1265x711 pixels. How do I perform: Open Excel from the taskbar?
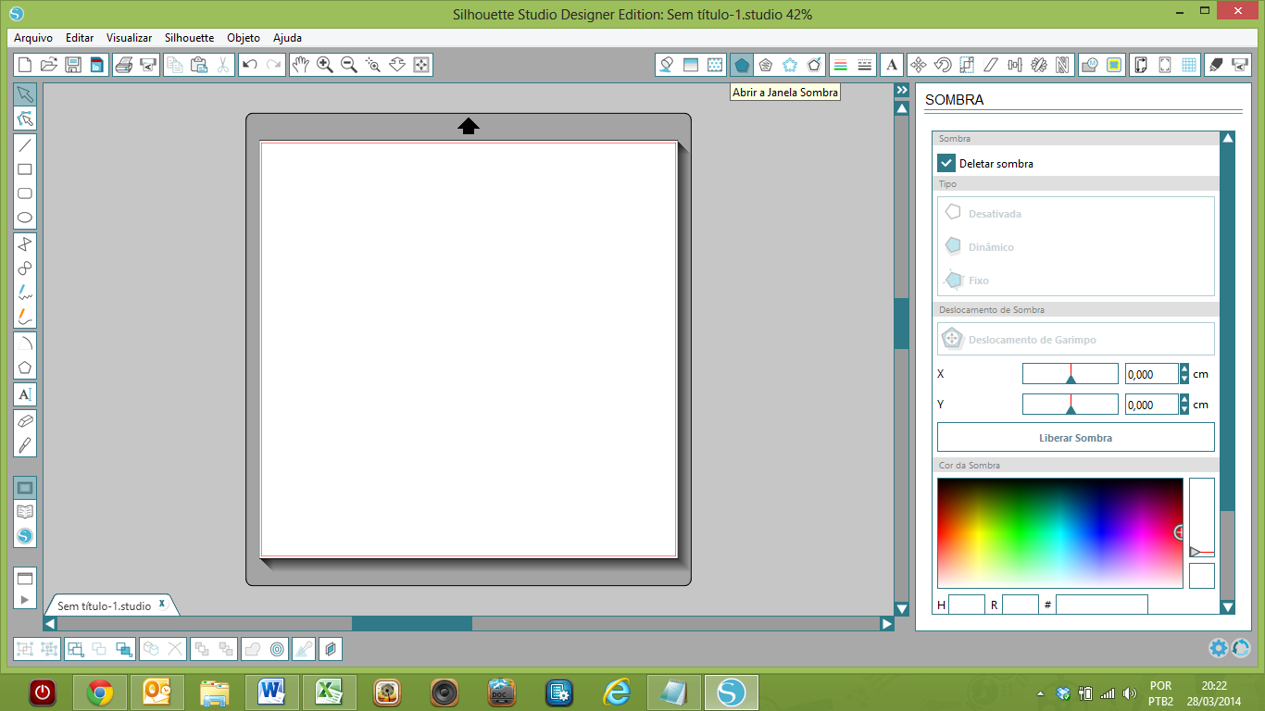329,692
